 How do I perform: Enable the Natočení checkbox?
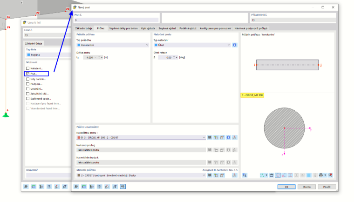pos(28,68)
